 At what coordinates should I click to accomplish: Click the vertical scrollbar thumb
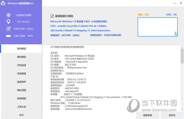click(182, 56)
